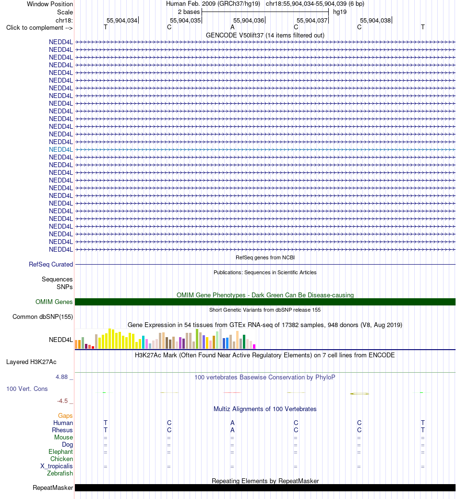This screenshot has height=499, width=456.
Task: Click the Scale label
Action: [65, 12]
